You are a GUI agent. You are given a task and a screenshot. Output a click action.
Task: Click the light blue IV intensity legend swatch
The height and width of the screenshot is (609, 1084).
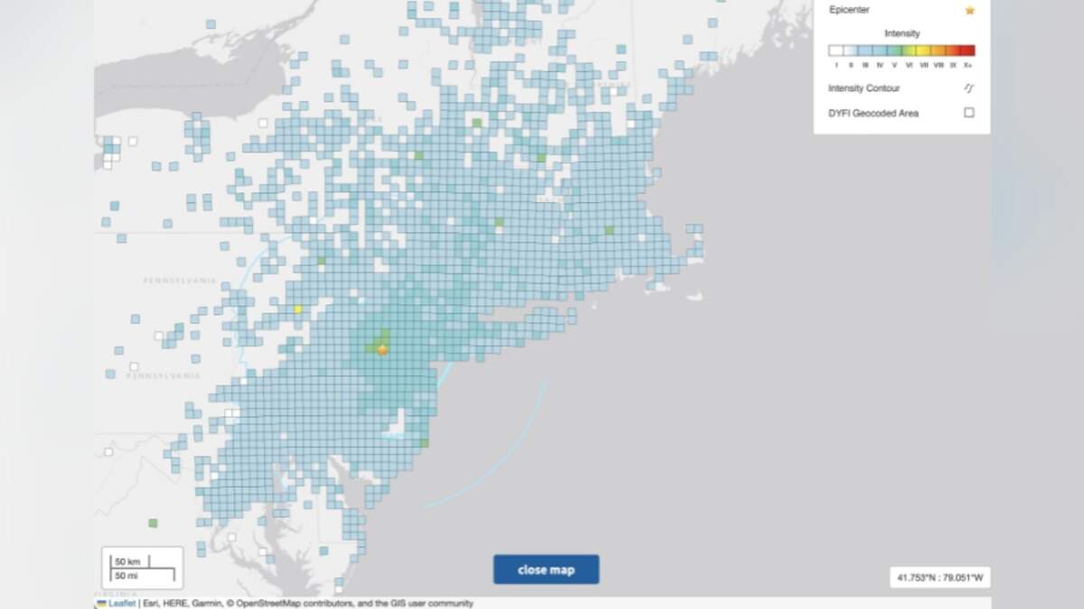[x=880, y=51]
